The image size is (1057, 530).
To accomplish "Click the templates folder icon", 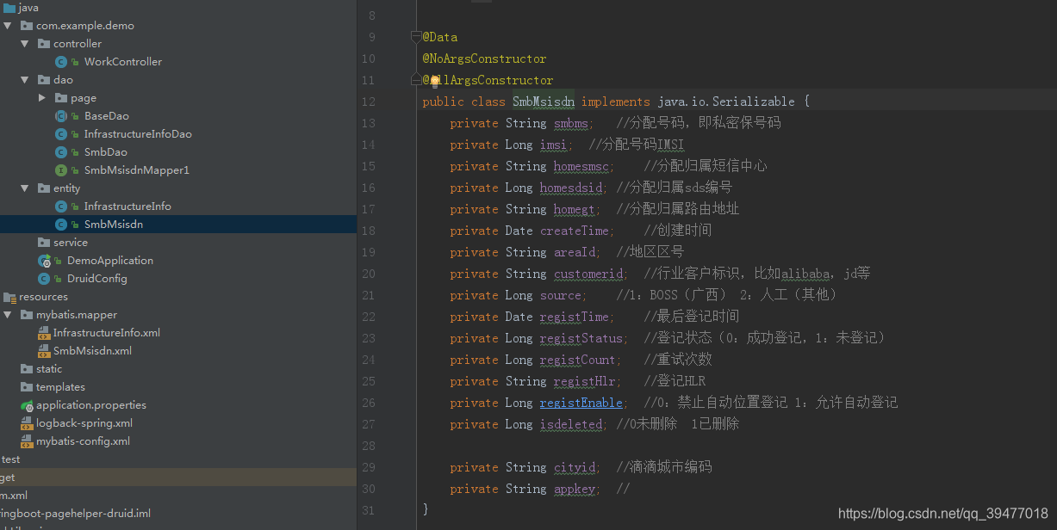I will (x=27, y=387).
